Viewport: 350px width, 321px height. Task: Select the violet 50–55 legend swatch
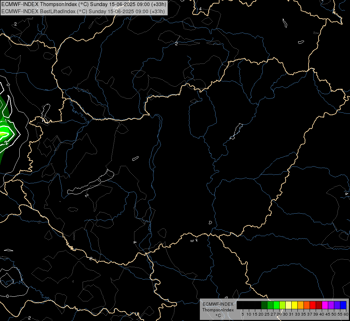(337, 305)
